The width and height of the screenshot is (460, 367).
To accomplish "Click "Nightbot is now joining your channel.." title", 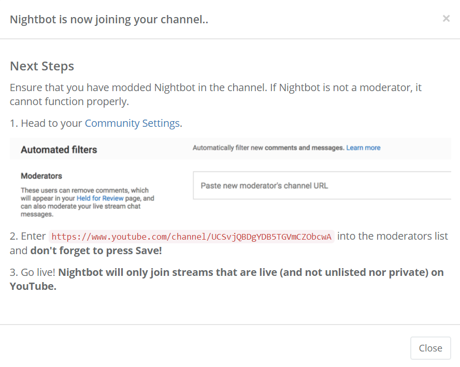I will point(109,19).
